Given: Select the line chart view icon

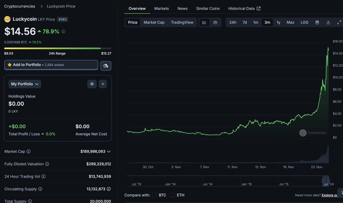Looking at the screenshot, I should [x=204, y=22].
